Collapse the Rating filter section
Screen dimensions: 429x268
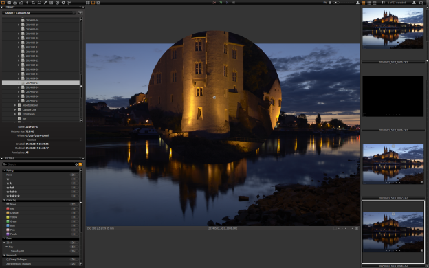[4, 170]
